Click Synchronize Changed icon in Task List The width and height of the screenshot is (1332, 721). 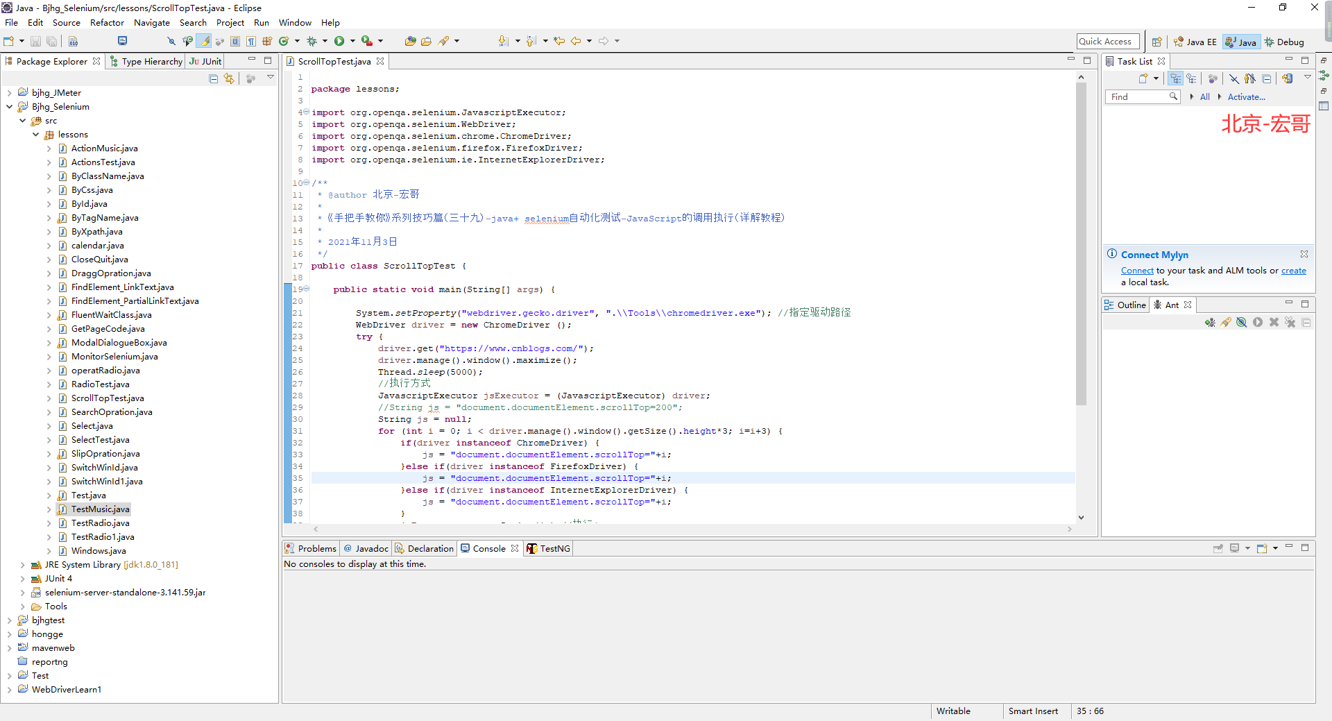(1287, 79)
